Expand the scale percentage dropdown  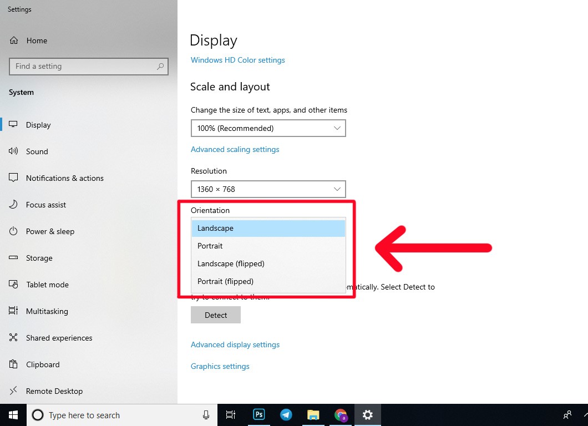[x=268, y=128]
